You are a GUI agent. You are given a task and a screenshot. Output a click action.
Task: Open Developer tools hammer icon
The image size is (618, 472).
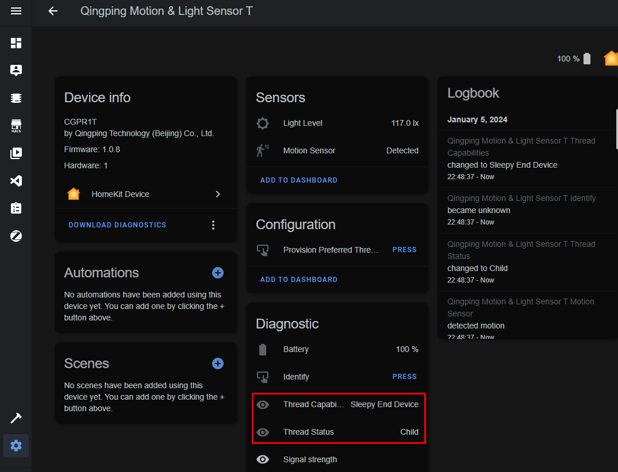point(16,418)
